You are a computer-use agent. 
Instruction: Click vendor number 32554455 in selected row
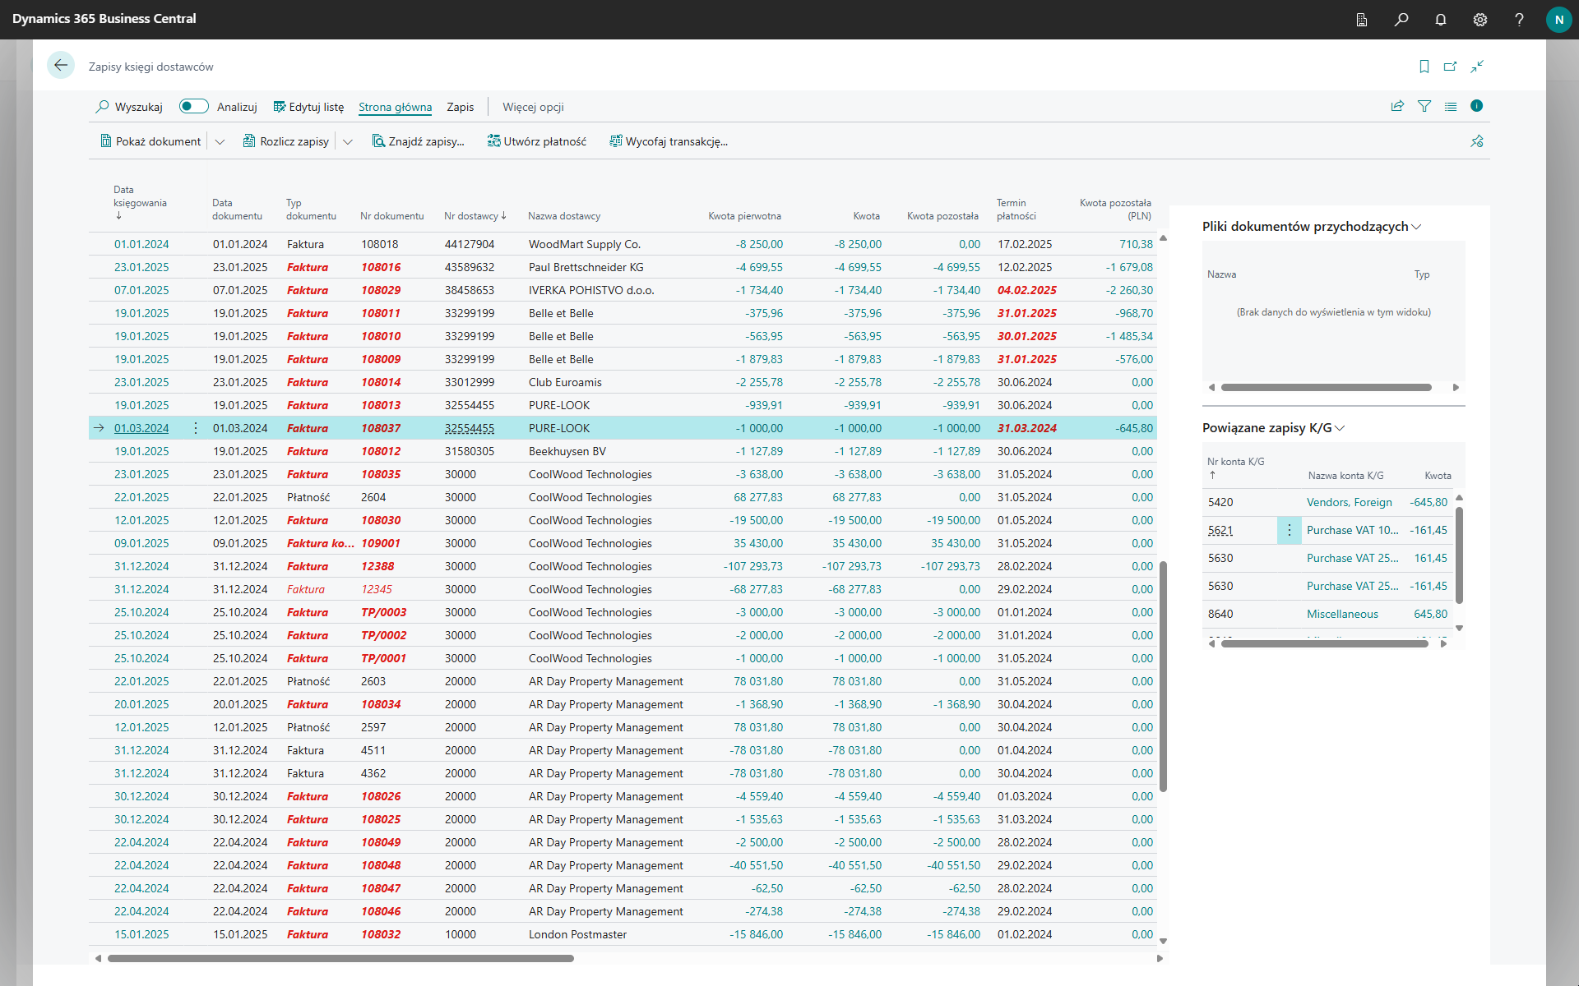point(470,428)
